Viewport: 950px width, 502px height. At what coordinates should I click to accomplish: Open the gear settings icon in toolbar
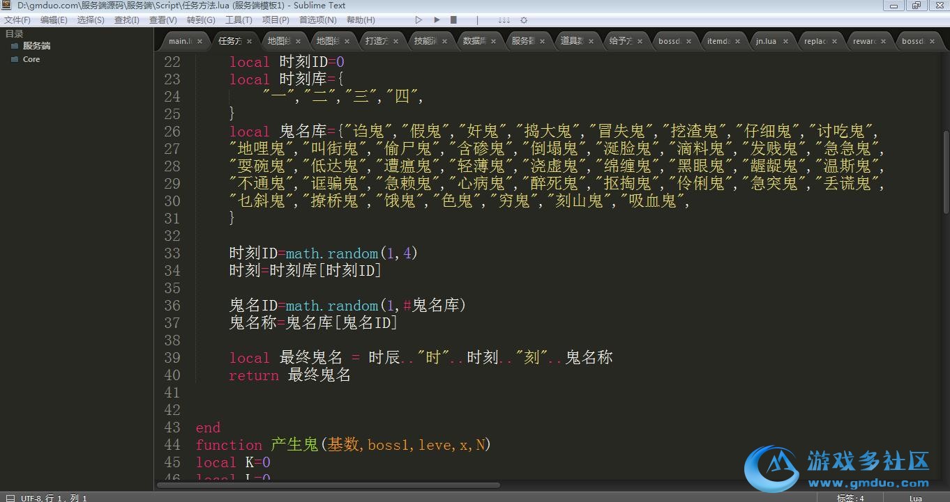(524, 20)
